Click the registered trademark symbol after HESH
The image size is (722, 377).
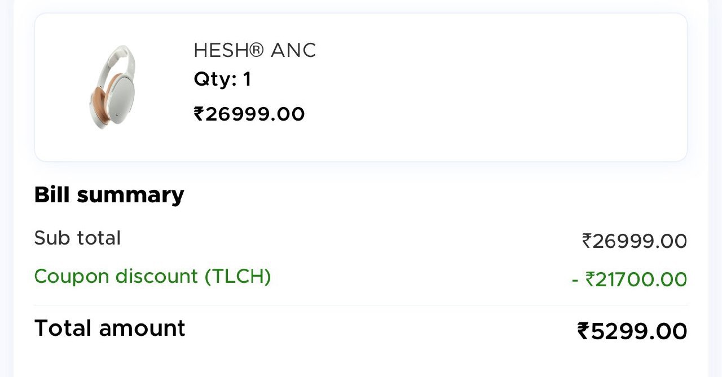point(256,50)
